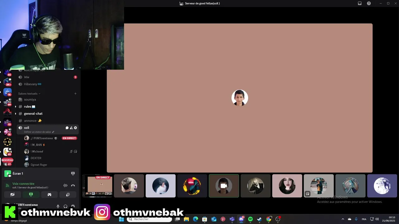
Task: Open the soundboard button
Action: point(68,194)
